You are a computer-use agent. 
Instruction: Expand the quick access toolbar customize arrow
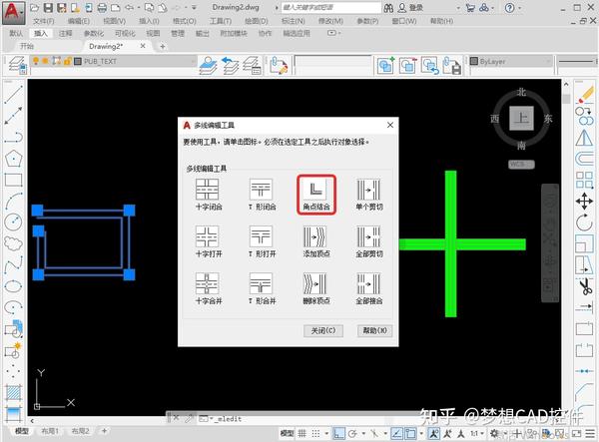pyautogui.click(x=194, y=8)
